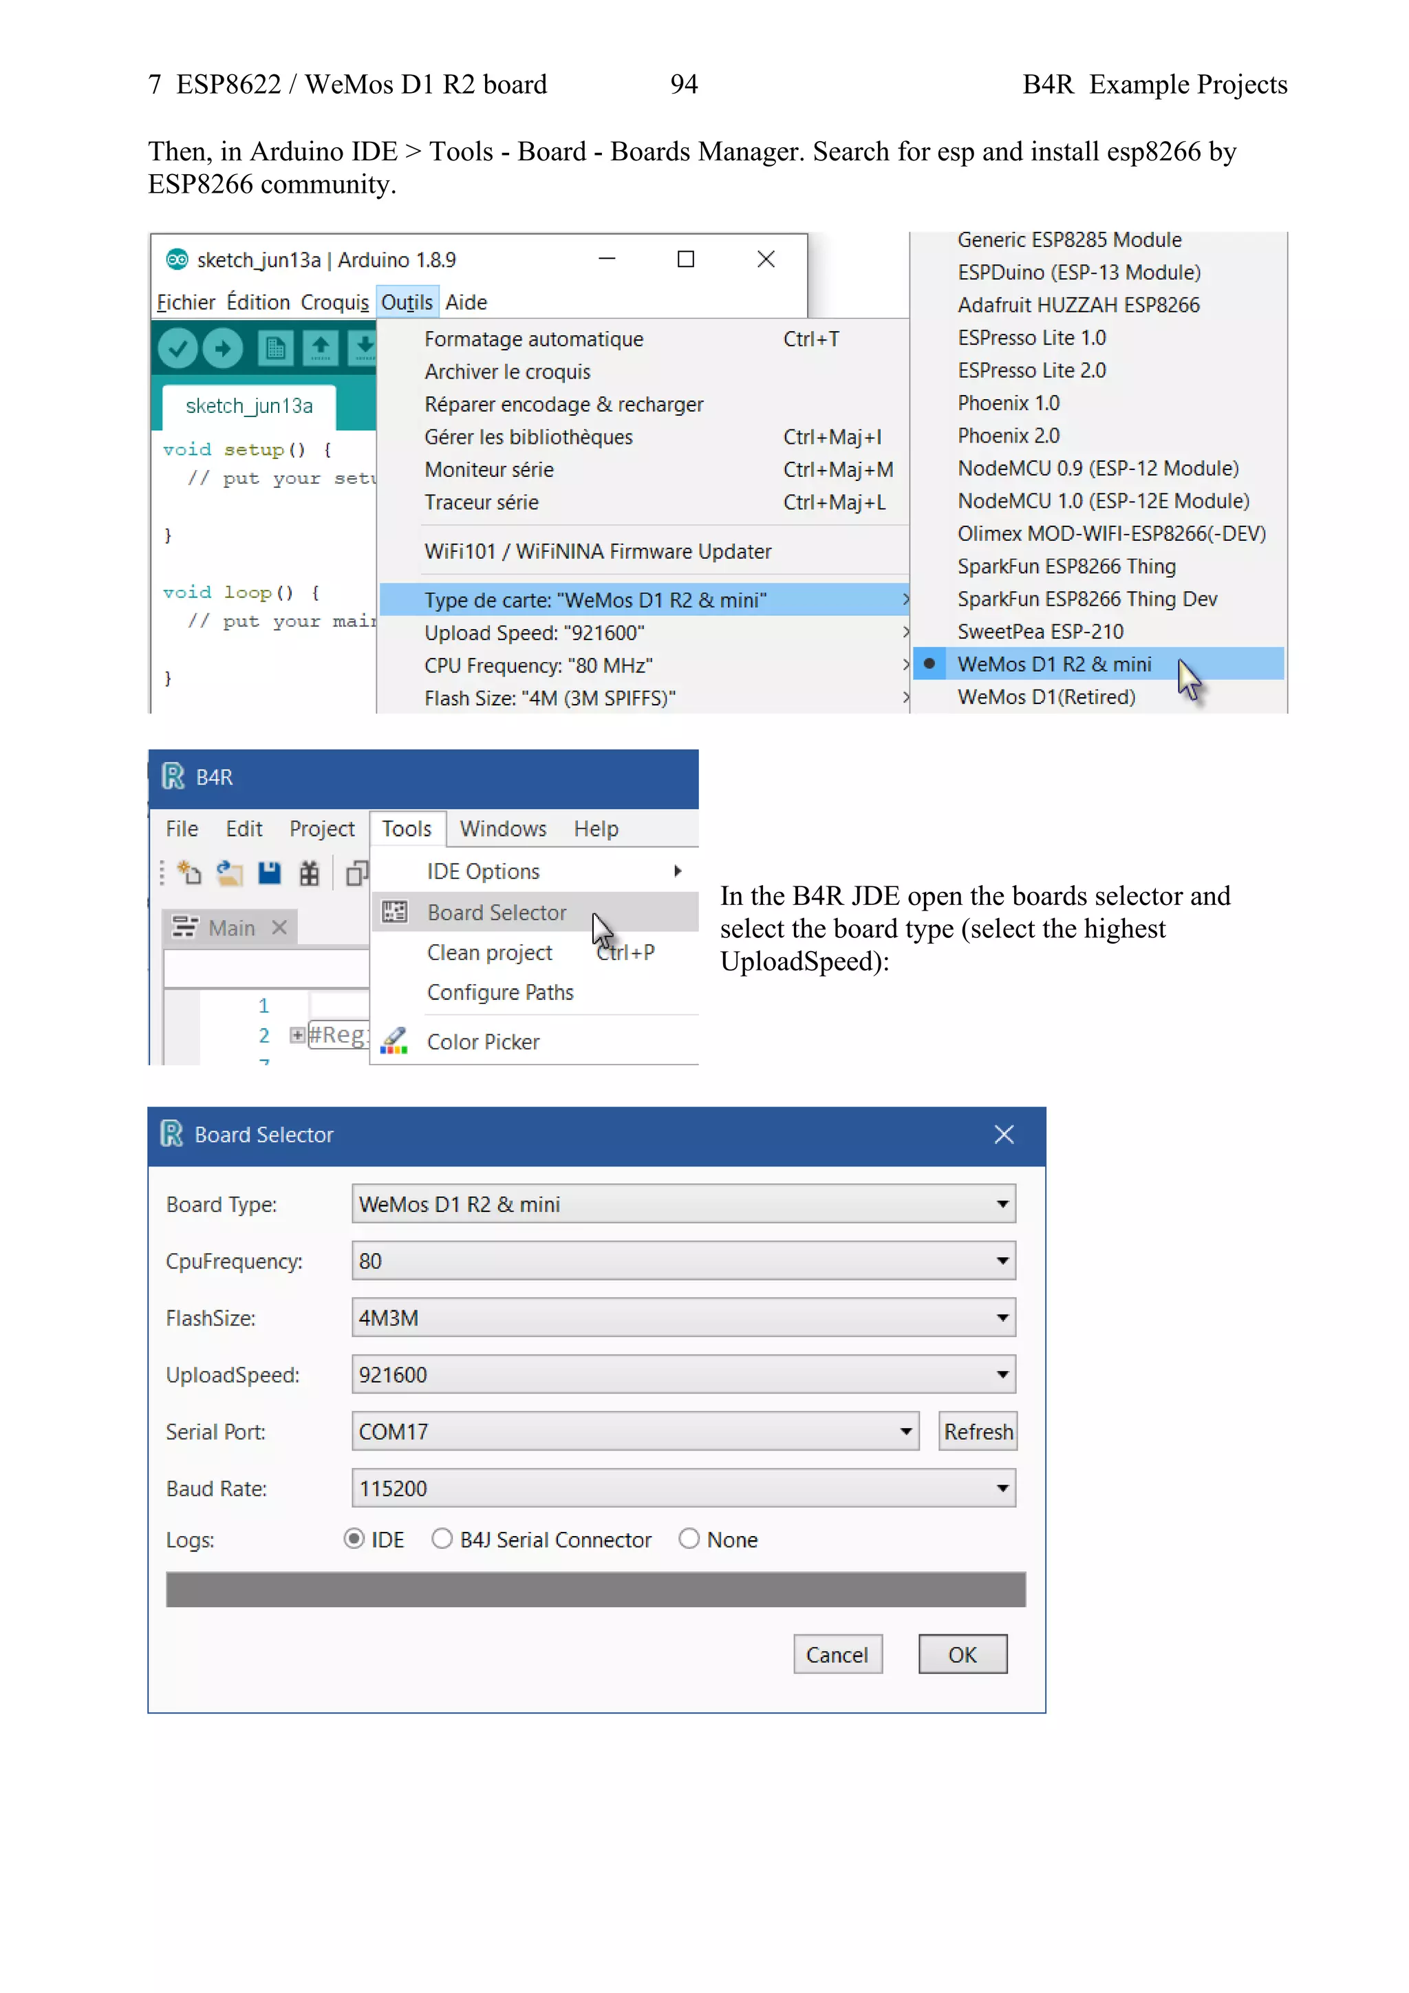Image resolution: width=1409 pixels, height=1993 pixels.
Task: Choose Clean project menu entry
Action: pos(535,952)
